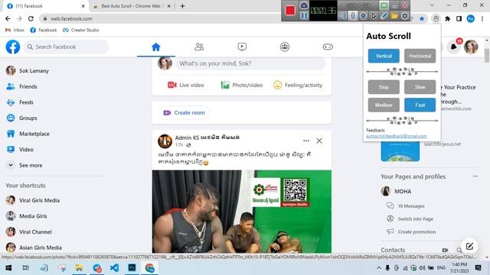490x275 pixels.
Task: Start a Live video post
Action: point(185,85)
